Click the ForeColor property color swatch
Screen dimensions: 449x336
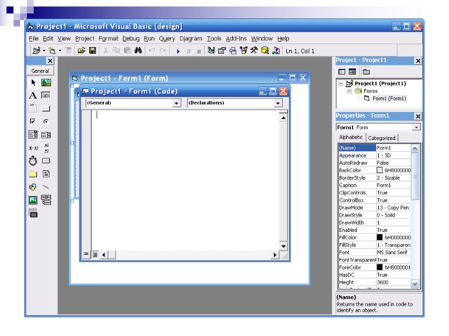click(x=380, y=267)
